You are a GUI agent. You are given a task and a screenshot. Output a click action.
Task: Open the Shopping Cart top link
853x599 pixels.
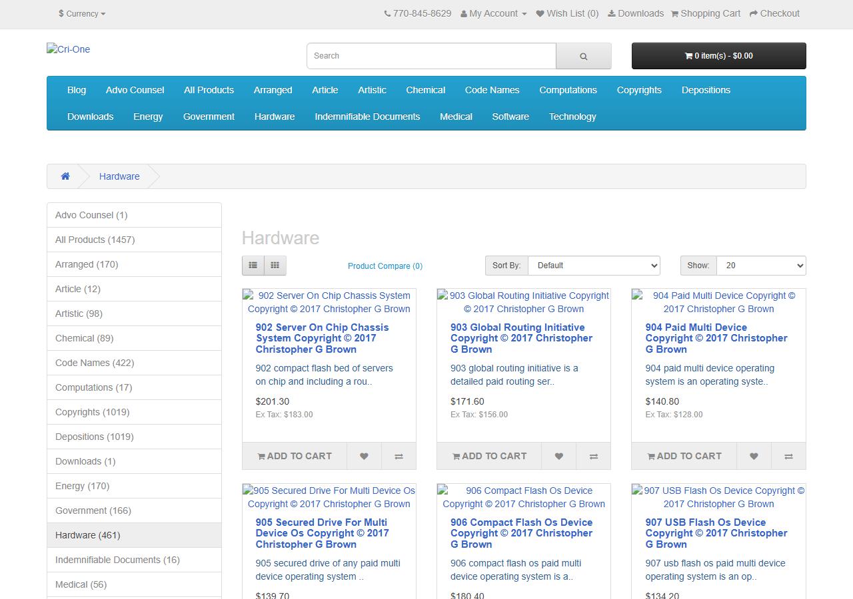click(706, 13)
